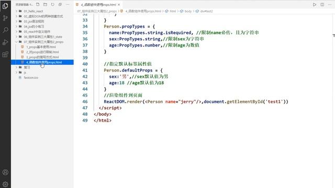Viewport: 335px width, 188px height.
Task: Click breadcrumb file 4_函数组件使用props.html
Action: coord(143,11)
